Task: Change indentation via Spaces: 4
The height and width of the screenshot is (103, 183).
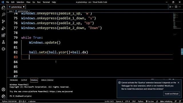Action: 119,101
